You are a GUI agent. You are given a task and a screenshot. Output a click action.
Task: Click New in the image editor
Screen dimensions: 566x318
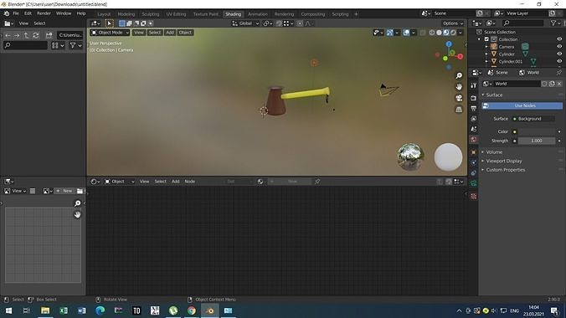tap(64, 191)
